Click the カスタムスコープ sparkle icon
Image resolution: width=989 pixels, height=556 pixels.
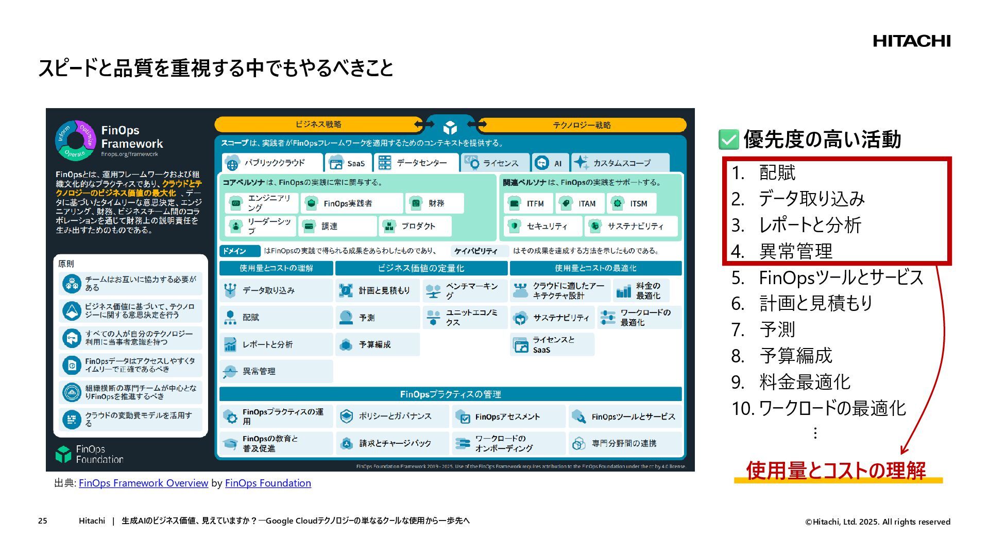(581, 162)
